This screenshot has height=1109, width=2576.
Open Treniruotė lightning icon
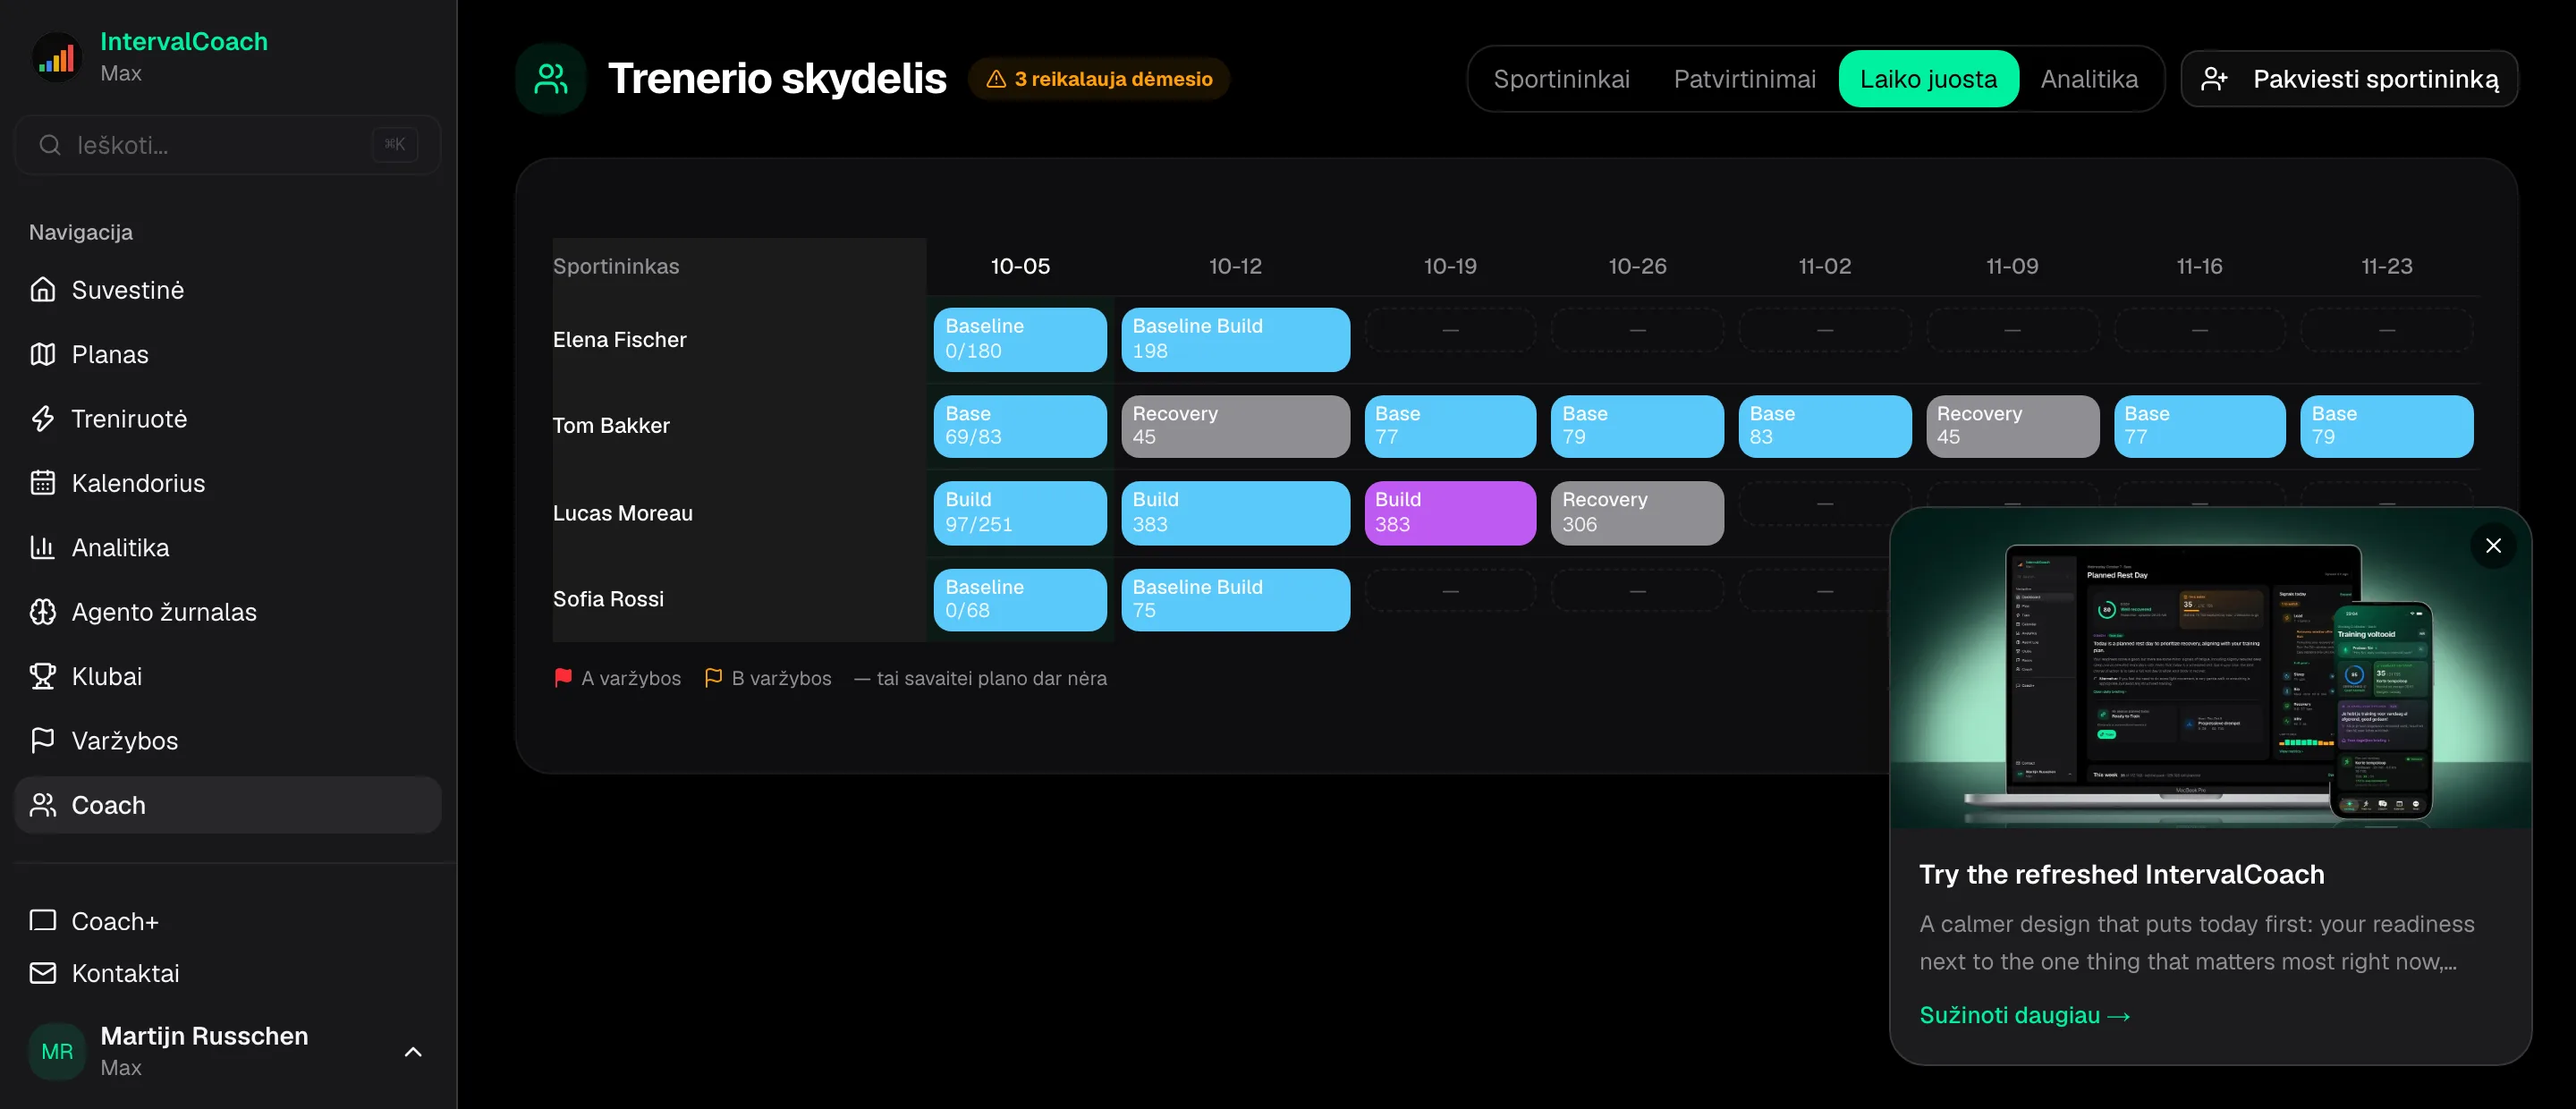point(43,418)
